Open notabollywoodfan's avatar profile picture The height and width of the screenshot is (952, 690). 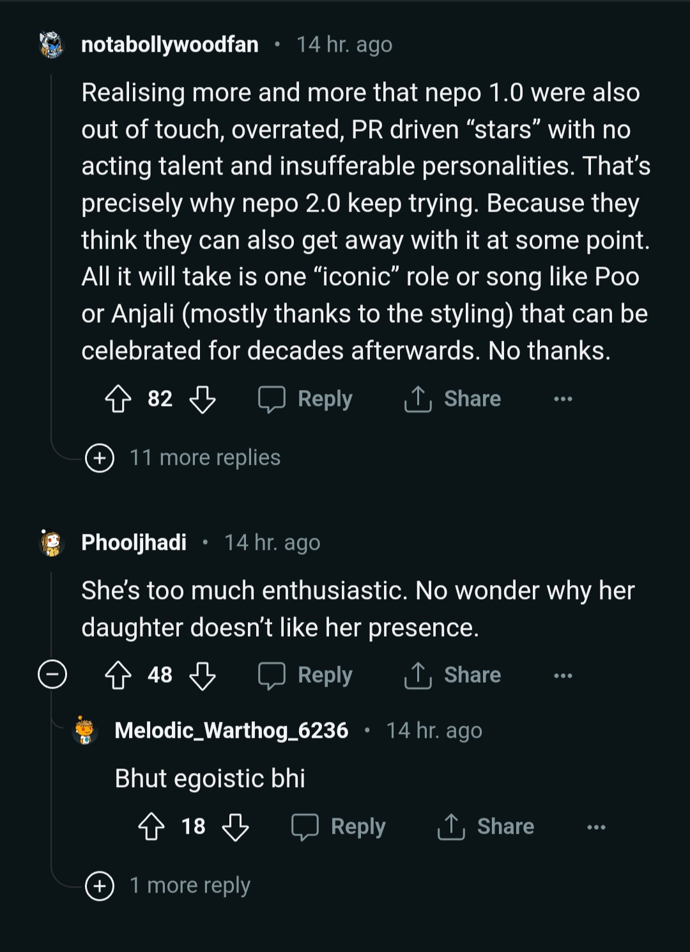click(x=52, y=45)
